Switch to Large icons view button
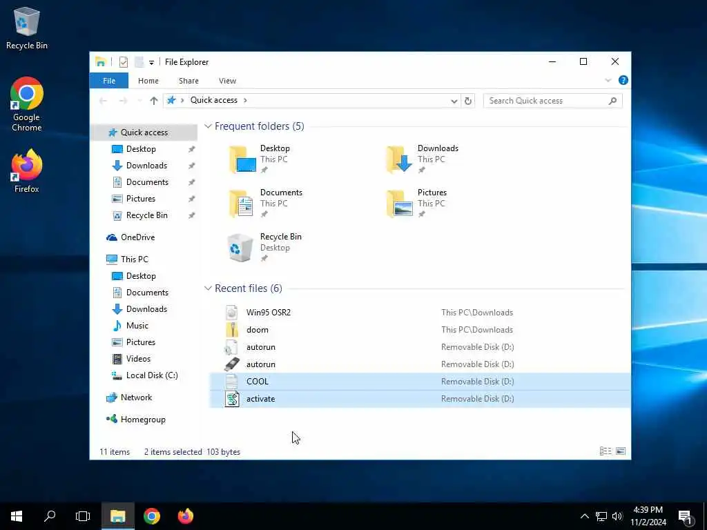Screen dimensions: 707x530 621,451
